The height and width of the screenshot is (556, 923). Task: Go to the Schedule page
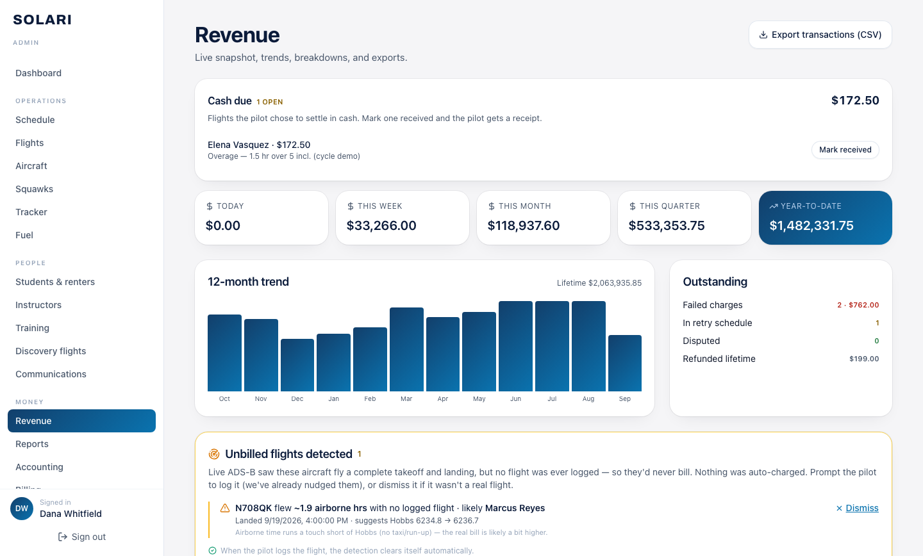[81, 120]
